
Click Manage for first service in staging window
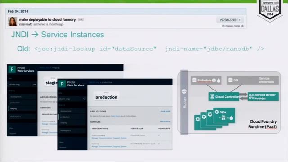pos(45,124)
